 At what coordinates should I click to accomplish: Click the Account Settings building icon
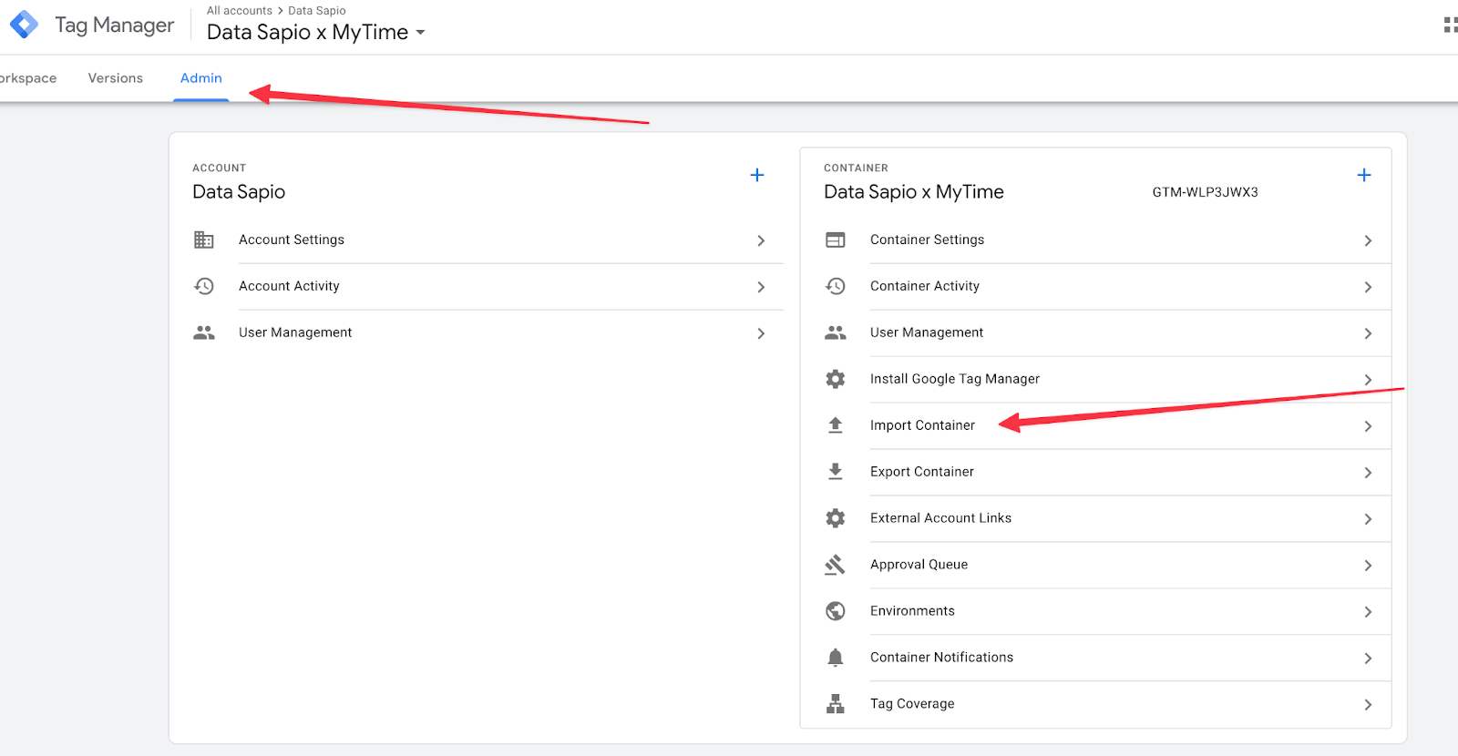point(204,240)
